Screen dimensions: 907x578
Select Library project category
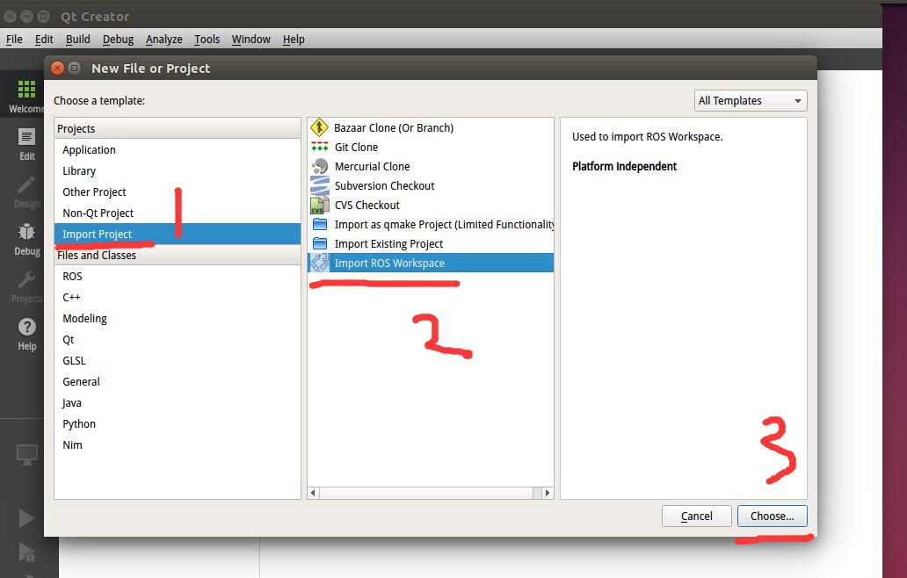tap(178, 171)
